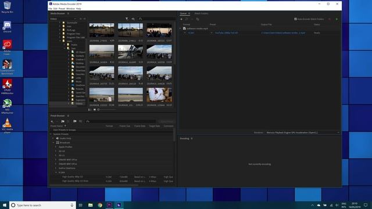Toggle Media Browser directory viewers eye icon

[133, 19]
